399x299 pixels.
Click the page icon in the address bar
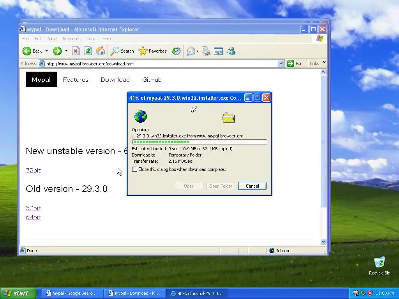[42, 63]
